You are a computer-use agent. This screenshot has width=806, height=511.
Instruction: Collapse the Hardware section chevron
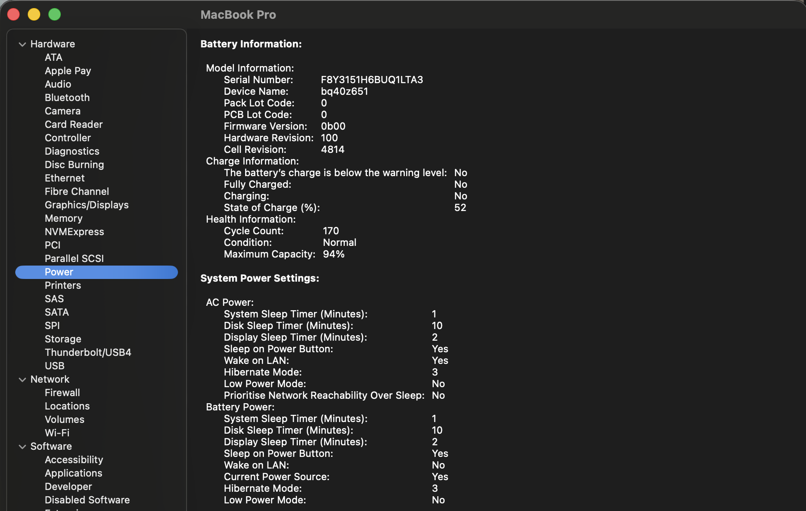[x=22, y=44]
